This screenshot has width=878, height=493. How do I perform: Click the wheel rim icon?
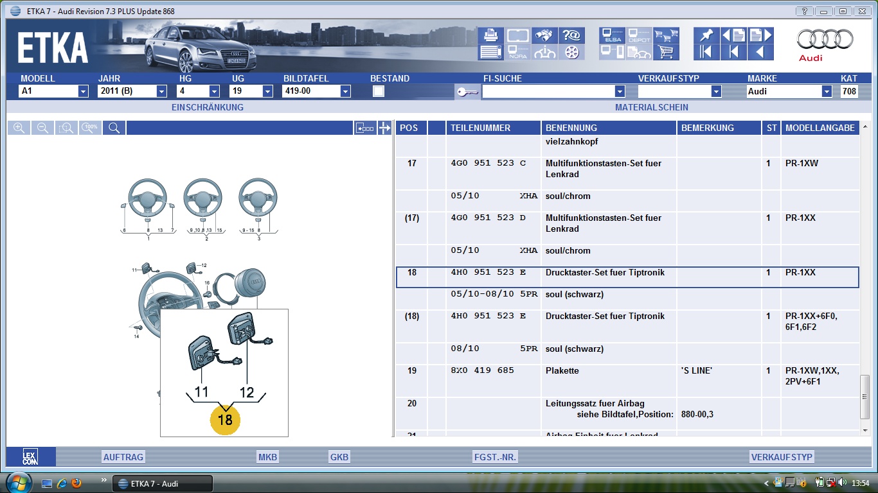[571, 52]
